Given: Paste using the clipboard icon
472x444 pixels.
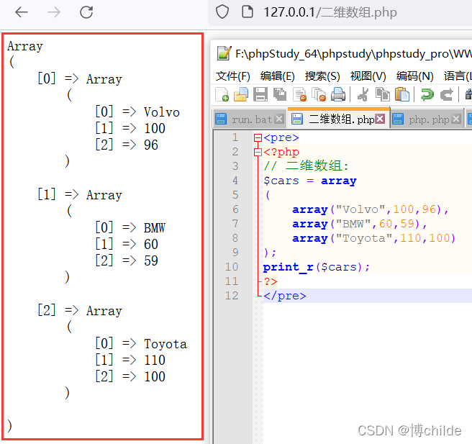Looking at the screenshot, I should [402, 94].
